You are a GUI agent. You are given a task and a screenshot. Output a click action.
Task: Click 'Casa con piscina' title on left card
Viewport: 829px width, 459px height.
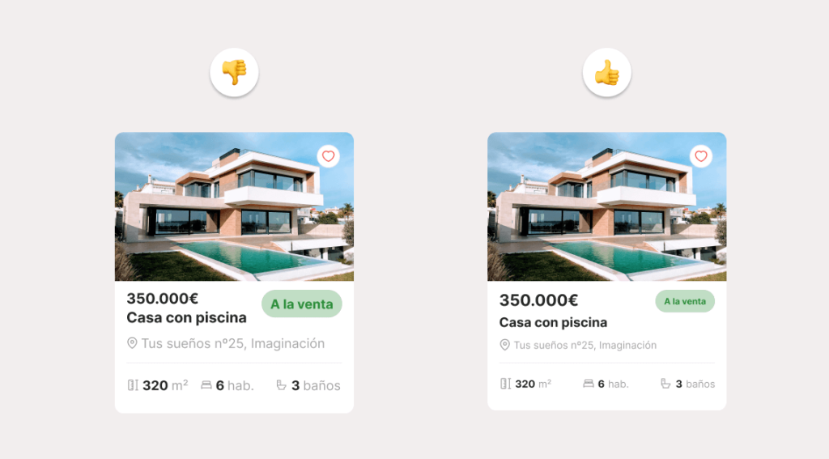pyautogui.click(x=187, y=317)
